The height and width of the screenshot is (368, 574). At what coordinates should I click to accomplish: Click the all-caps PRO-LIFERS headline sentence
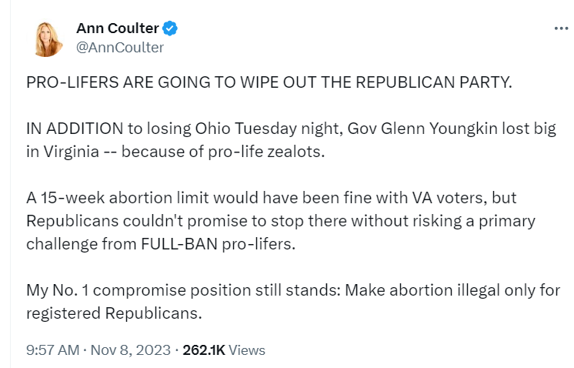click(x=269, y=82)
